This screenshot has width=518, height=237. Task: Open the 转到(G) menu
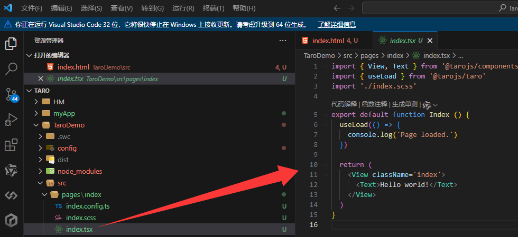coord(152,8)
